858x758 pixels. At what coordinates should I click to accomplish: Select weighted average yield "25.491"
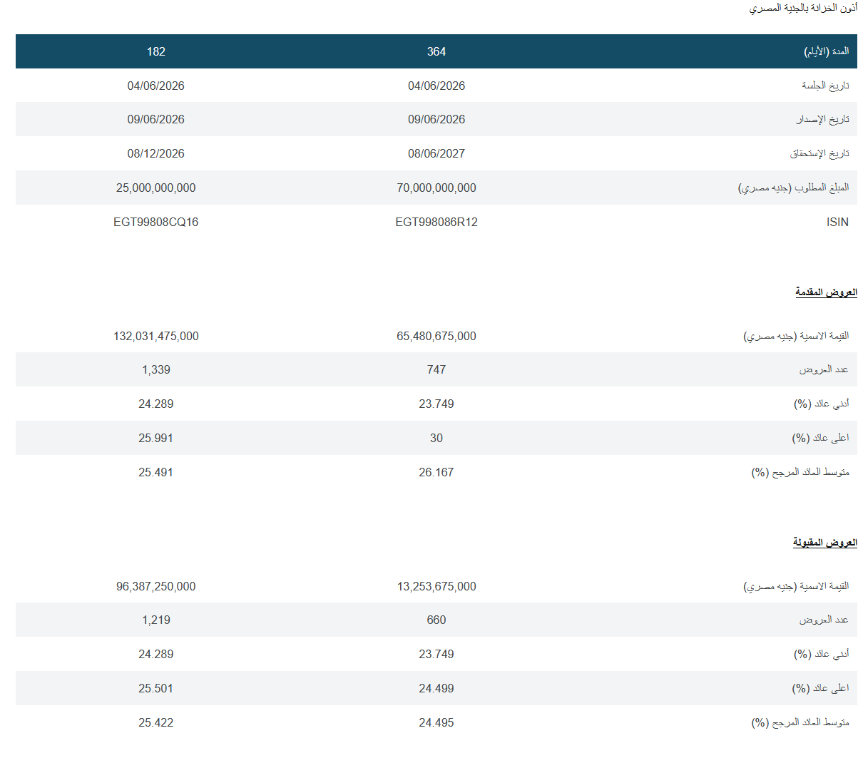tap(156, 472)
